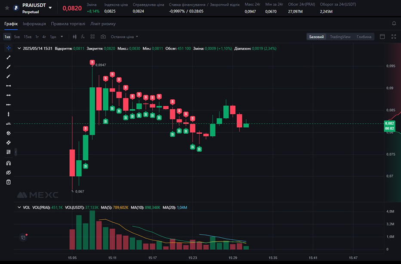Hide all drawings with the eye icon

(8, 172)
